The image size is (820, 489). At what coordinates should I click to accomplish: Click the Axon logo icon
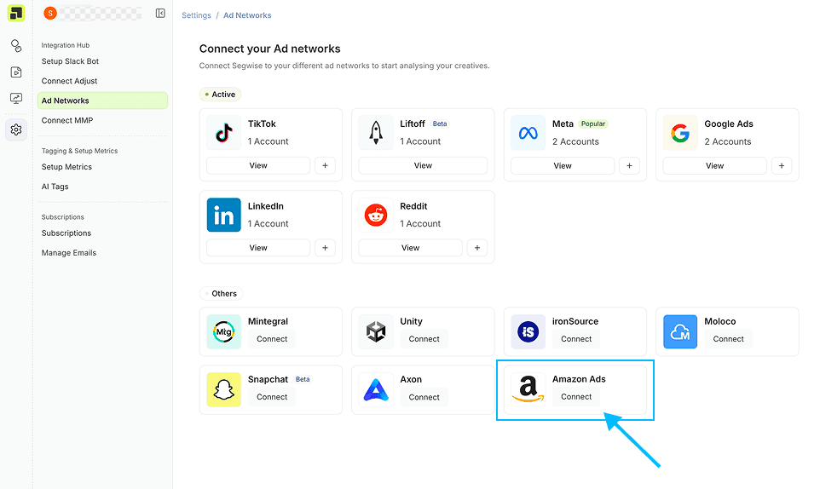(376, 389)
